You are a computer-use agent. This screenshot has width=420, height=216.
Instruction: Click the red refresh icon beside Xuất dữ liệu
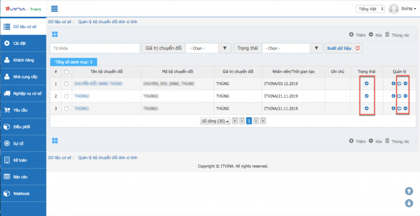point(358,48)
